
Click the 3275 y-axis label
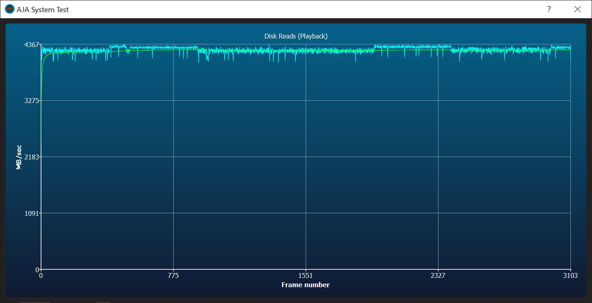(32, 101)
